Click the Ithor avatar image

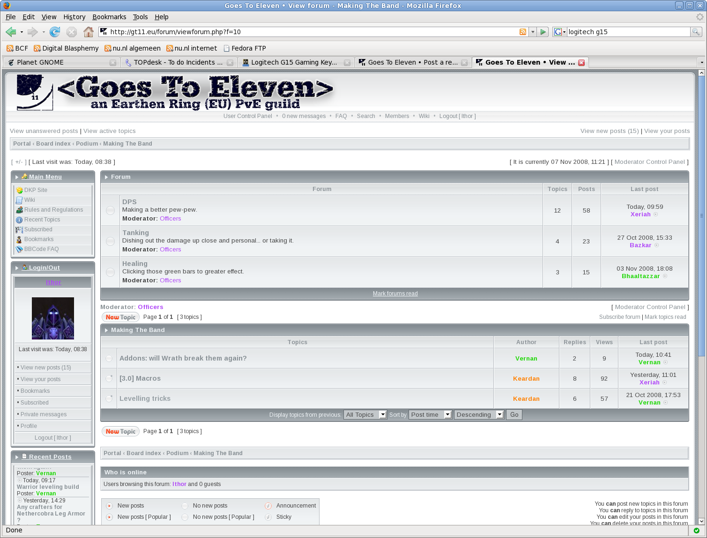click(53, 318)
